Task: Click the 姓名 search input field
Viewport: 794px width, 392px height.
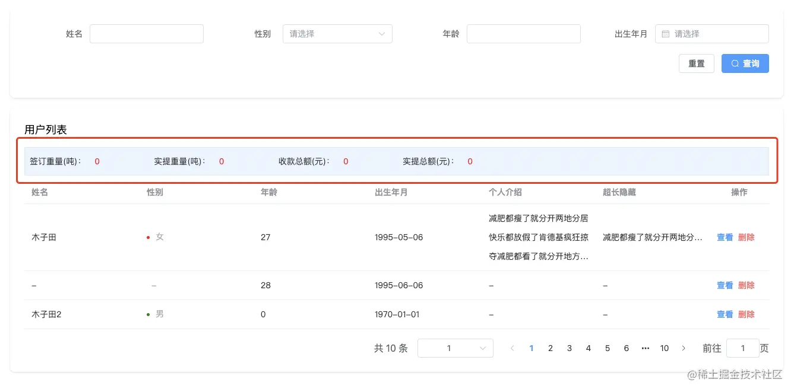Action: (x=147, y=34)
